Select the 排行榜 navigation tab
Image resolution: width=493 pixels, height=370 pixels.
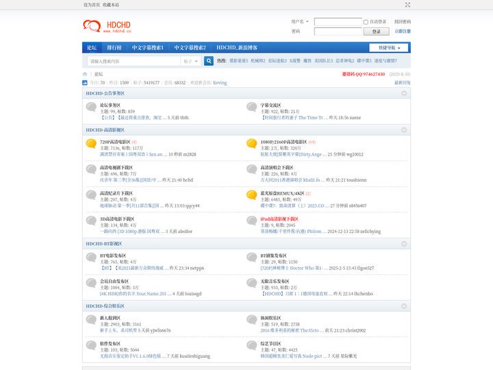[x=114, y=47]
